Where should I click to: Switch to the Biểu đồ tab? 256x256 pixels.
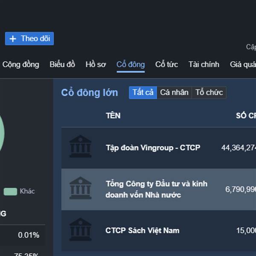[62, 64]
